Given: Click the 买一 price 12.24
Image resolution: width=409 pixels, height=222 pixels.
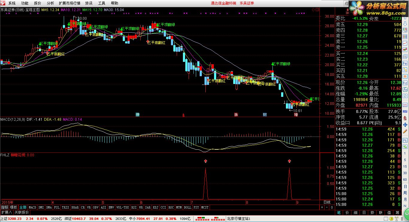Looking at the screenshot, I should tap(362, 53).
